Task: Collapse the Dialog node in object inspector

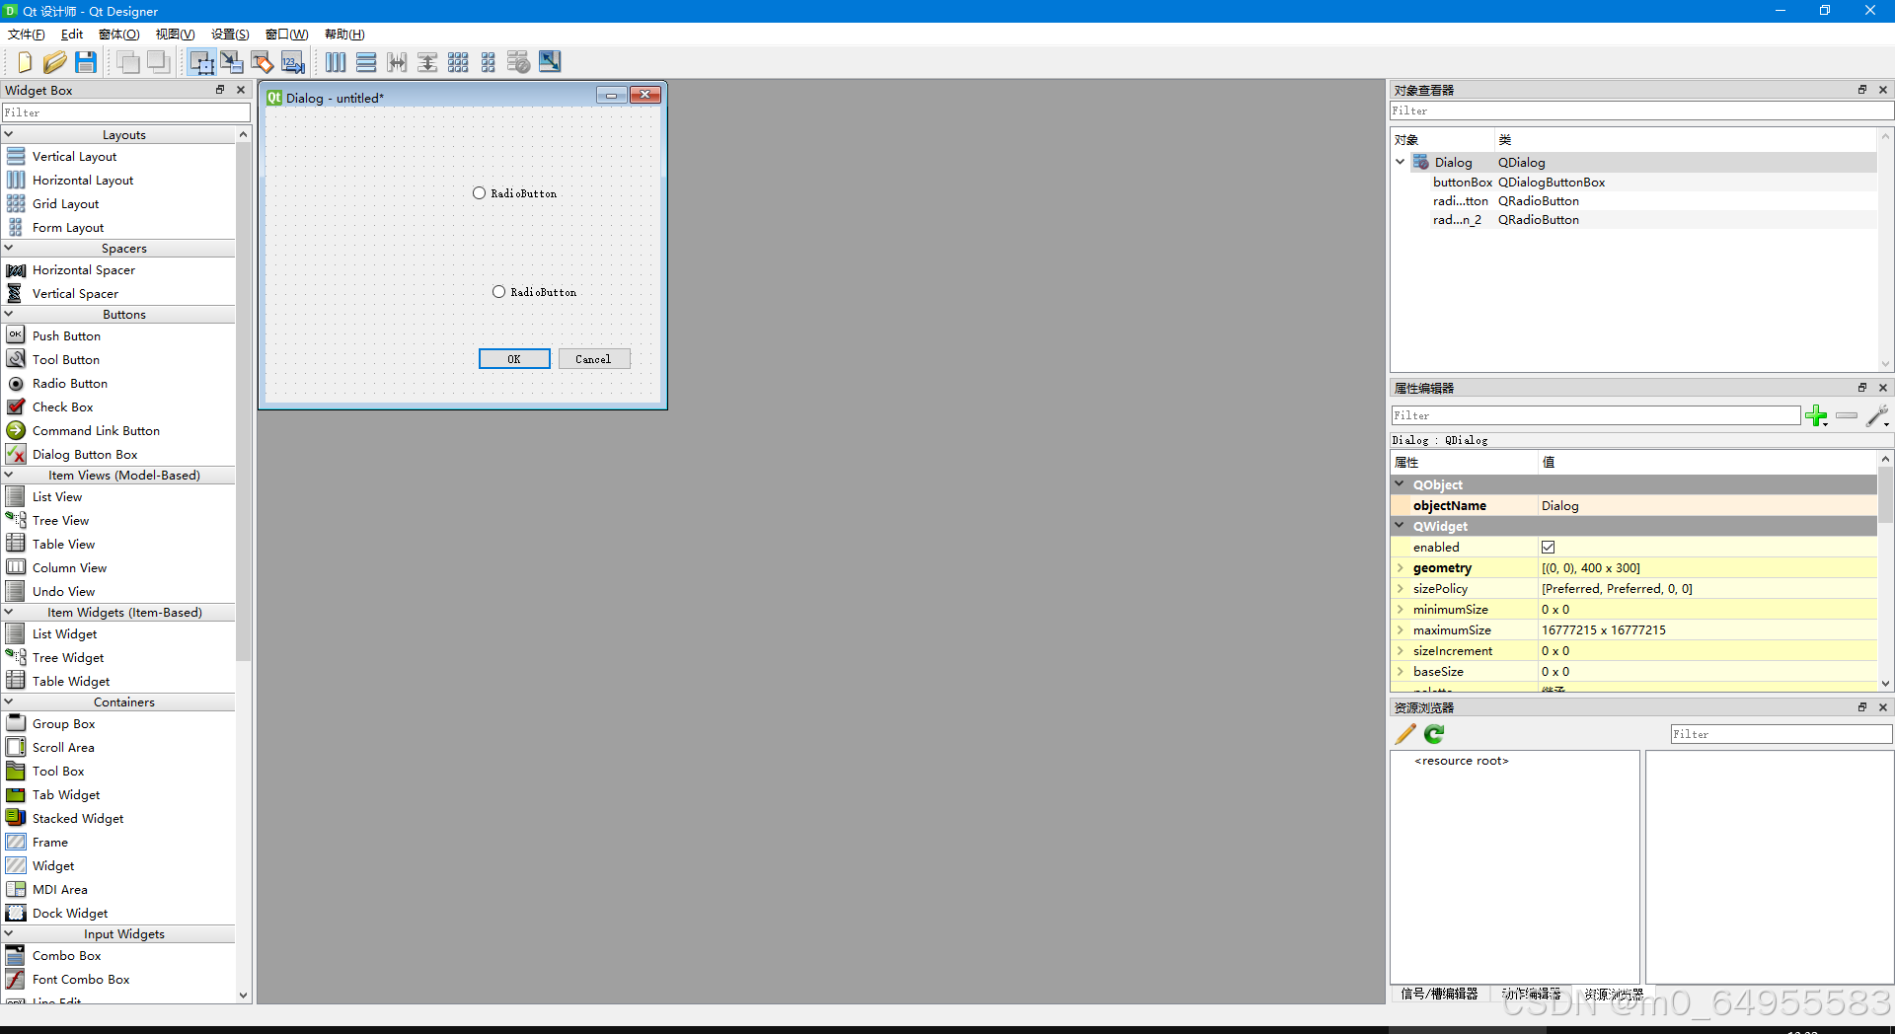Action: point(1401,162)
